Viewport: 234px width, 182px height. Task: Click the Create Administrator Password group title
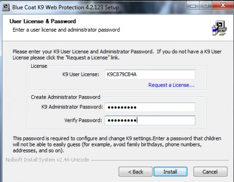pyautogui.click(x=65, y=97)
